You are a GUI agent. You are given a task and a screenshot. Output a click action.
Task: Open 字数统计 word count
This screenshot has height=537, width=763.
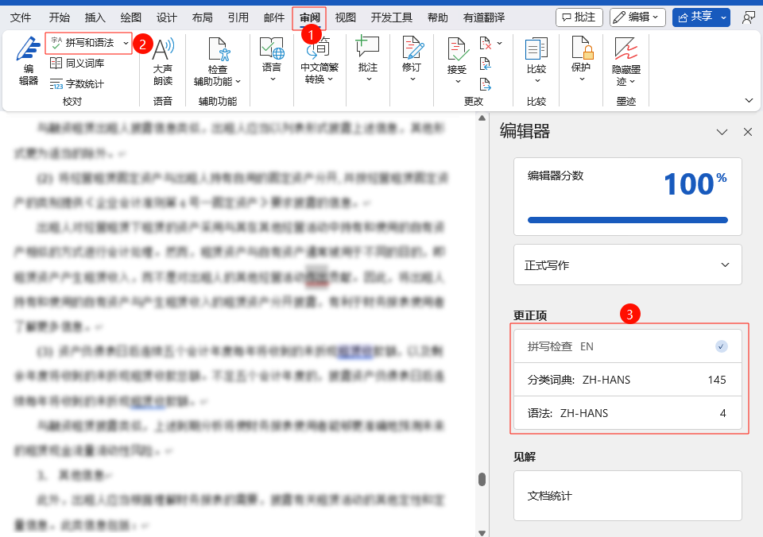coord(77,83)
